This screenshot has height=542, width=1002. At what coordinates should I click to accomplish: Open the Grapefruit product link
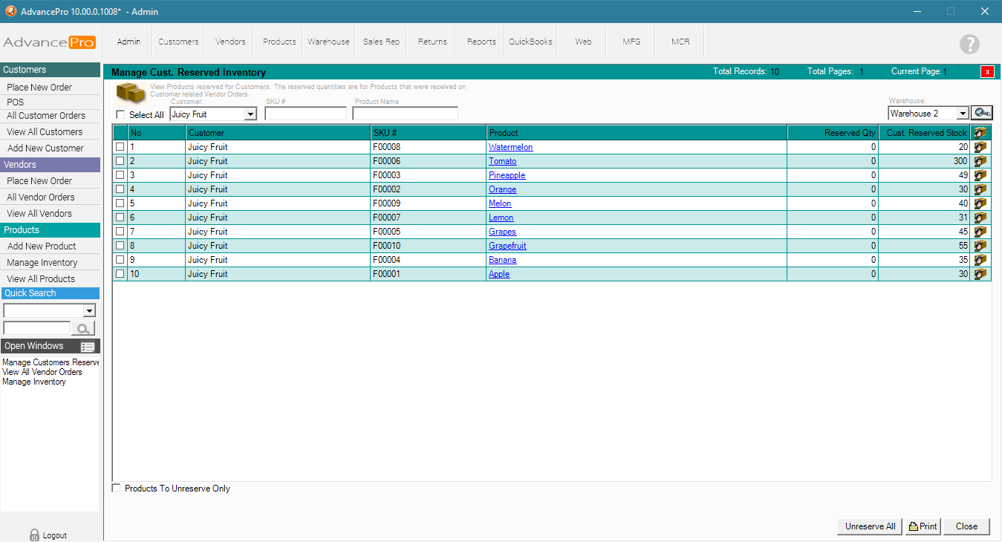pos(507,246)
